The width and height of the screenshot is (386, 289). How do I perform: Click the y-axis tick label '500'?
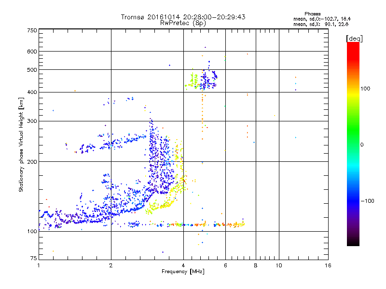(x=32, y=70)
